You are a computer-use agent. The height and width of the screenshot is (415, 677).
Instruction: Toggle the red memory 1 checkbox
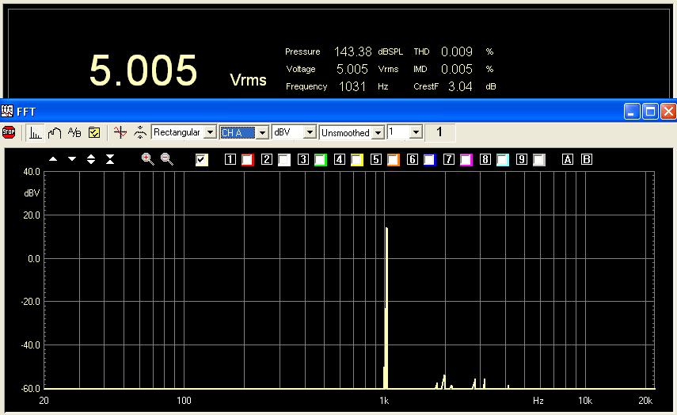click(x=248, y=160)
